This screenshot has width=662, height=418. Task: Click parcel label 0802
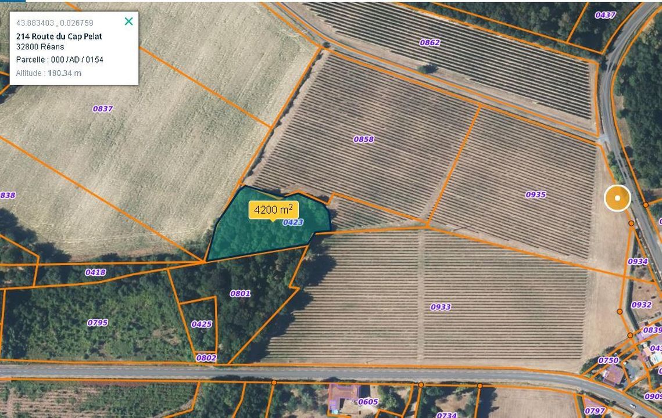click(x=206, y=358)
